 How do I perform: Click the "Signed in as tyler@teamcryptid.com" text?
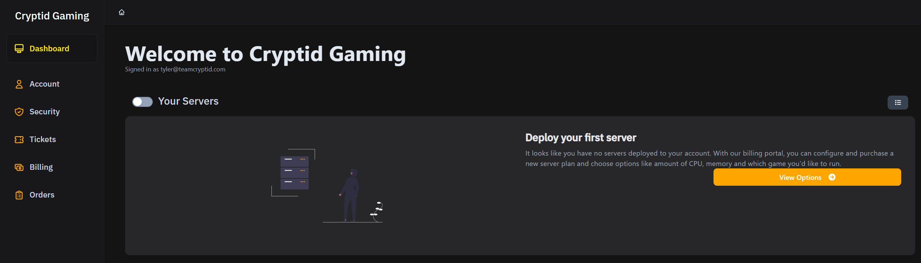pos(175,70)
